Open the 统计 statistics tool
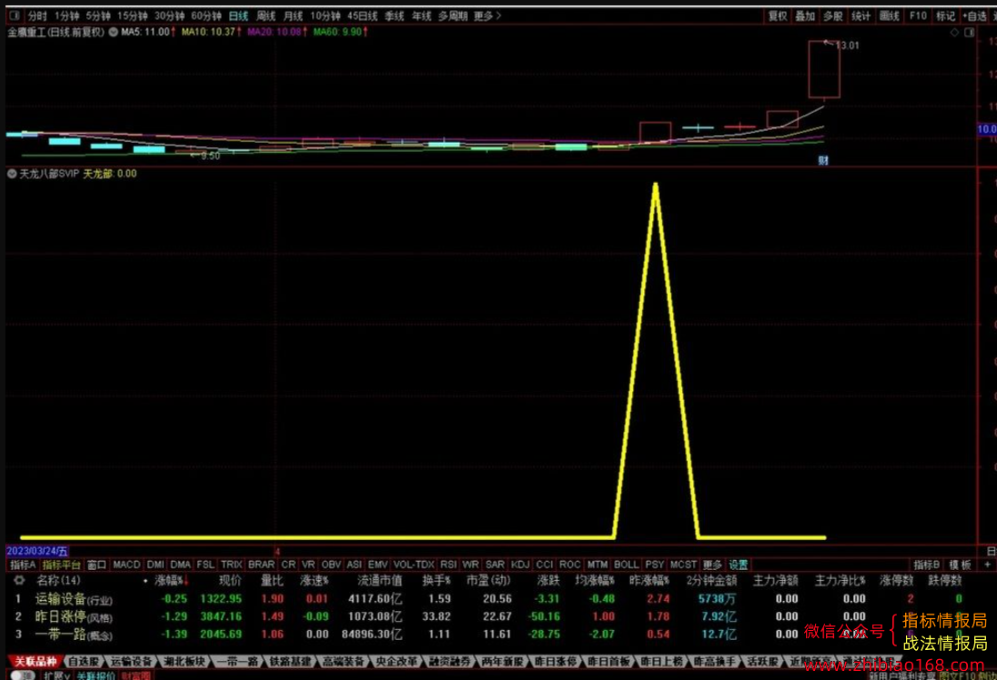Viewport: 997px width, 680px height. [x=861, y=15]
